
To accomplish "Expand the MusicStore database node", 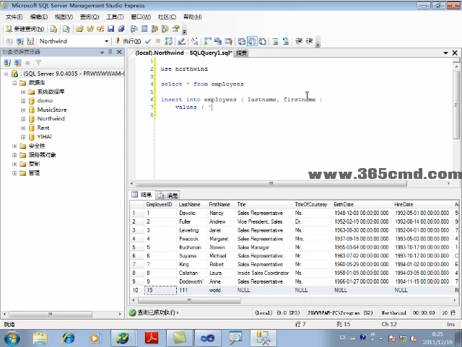I will coord(23,110).
